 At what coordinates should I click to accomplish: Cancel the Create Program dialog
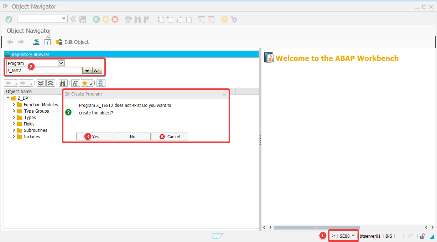(x=170, y=136)
